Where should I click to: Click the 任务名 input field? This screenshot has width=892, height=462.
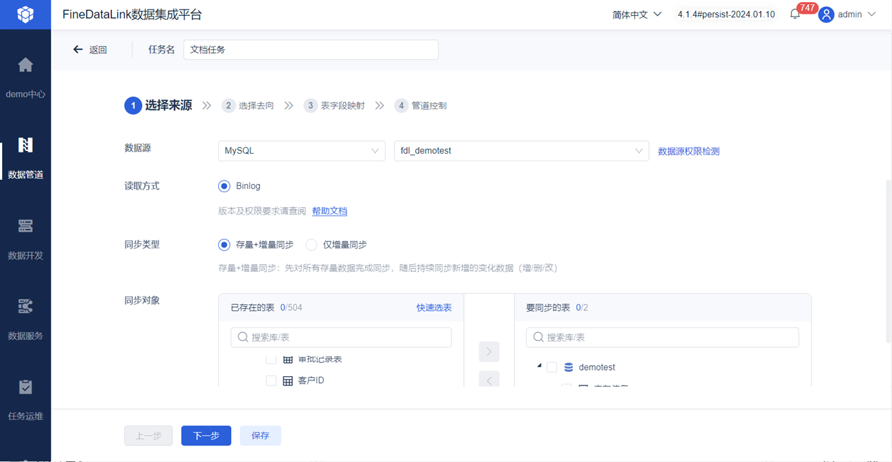[x=311, y=49]
